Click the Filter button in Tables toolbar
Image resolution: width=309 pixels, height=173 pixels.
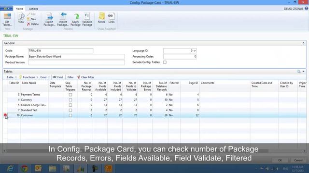(x=70, y=77)
